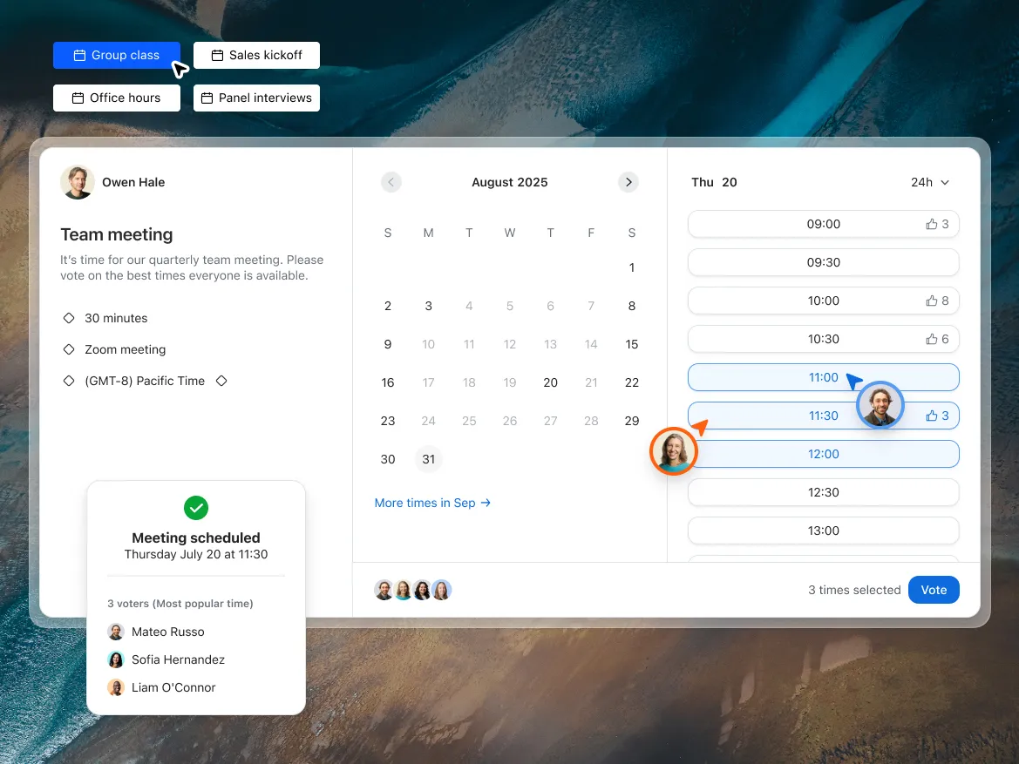This screenshot has width=1019, height=764.
Task: Click the diamond icon after Pacific Time
Action: (221, 381)
